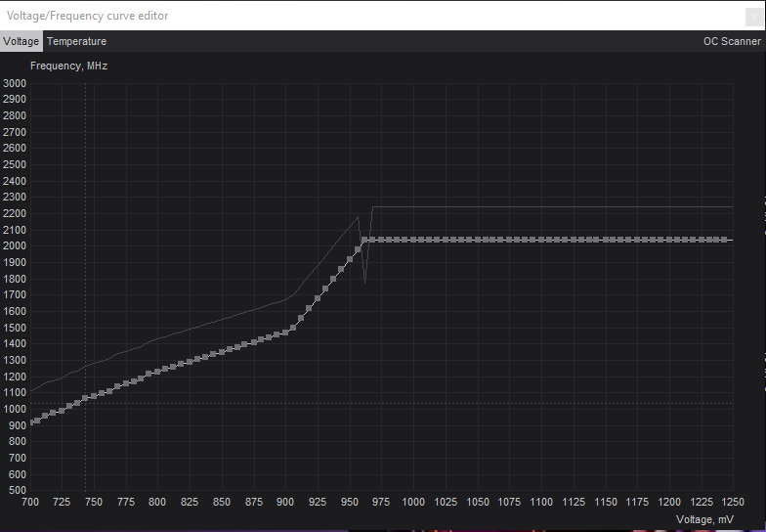Select the flat curve point at 1150 mV

coord(606,240)
